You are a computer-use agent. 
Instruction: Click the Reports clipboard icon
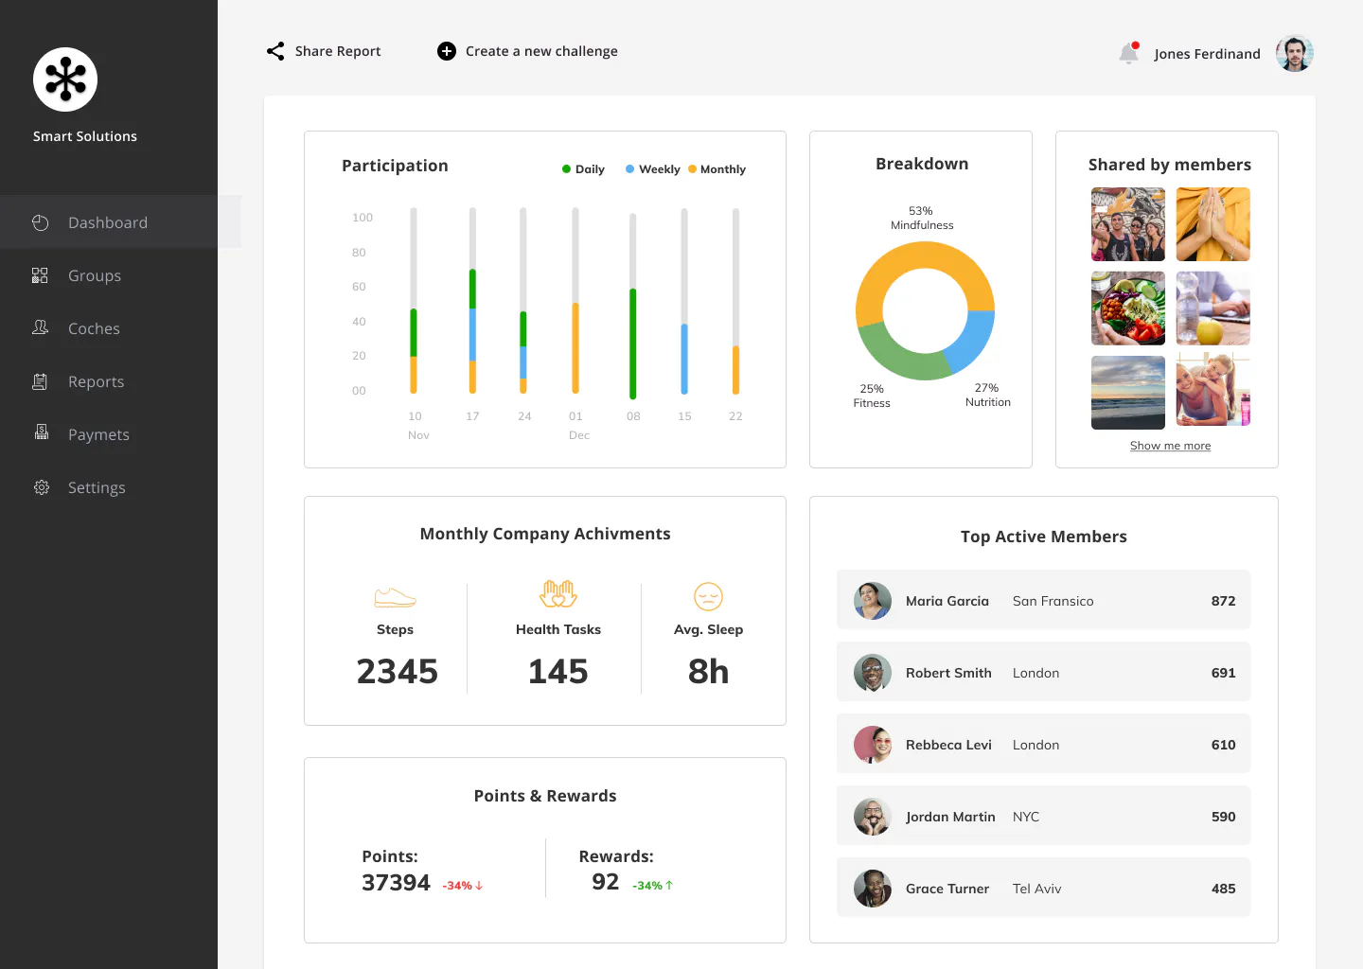point(40,381)
